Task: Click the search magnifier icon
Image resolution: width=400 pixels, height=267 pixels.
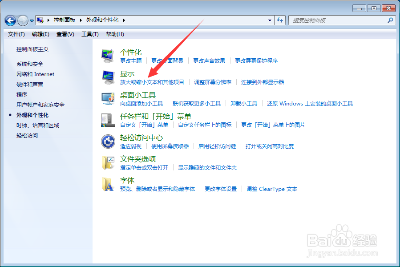Action: [390, 20]
